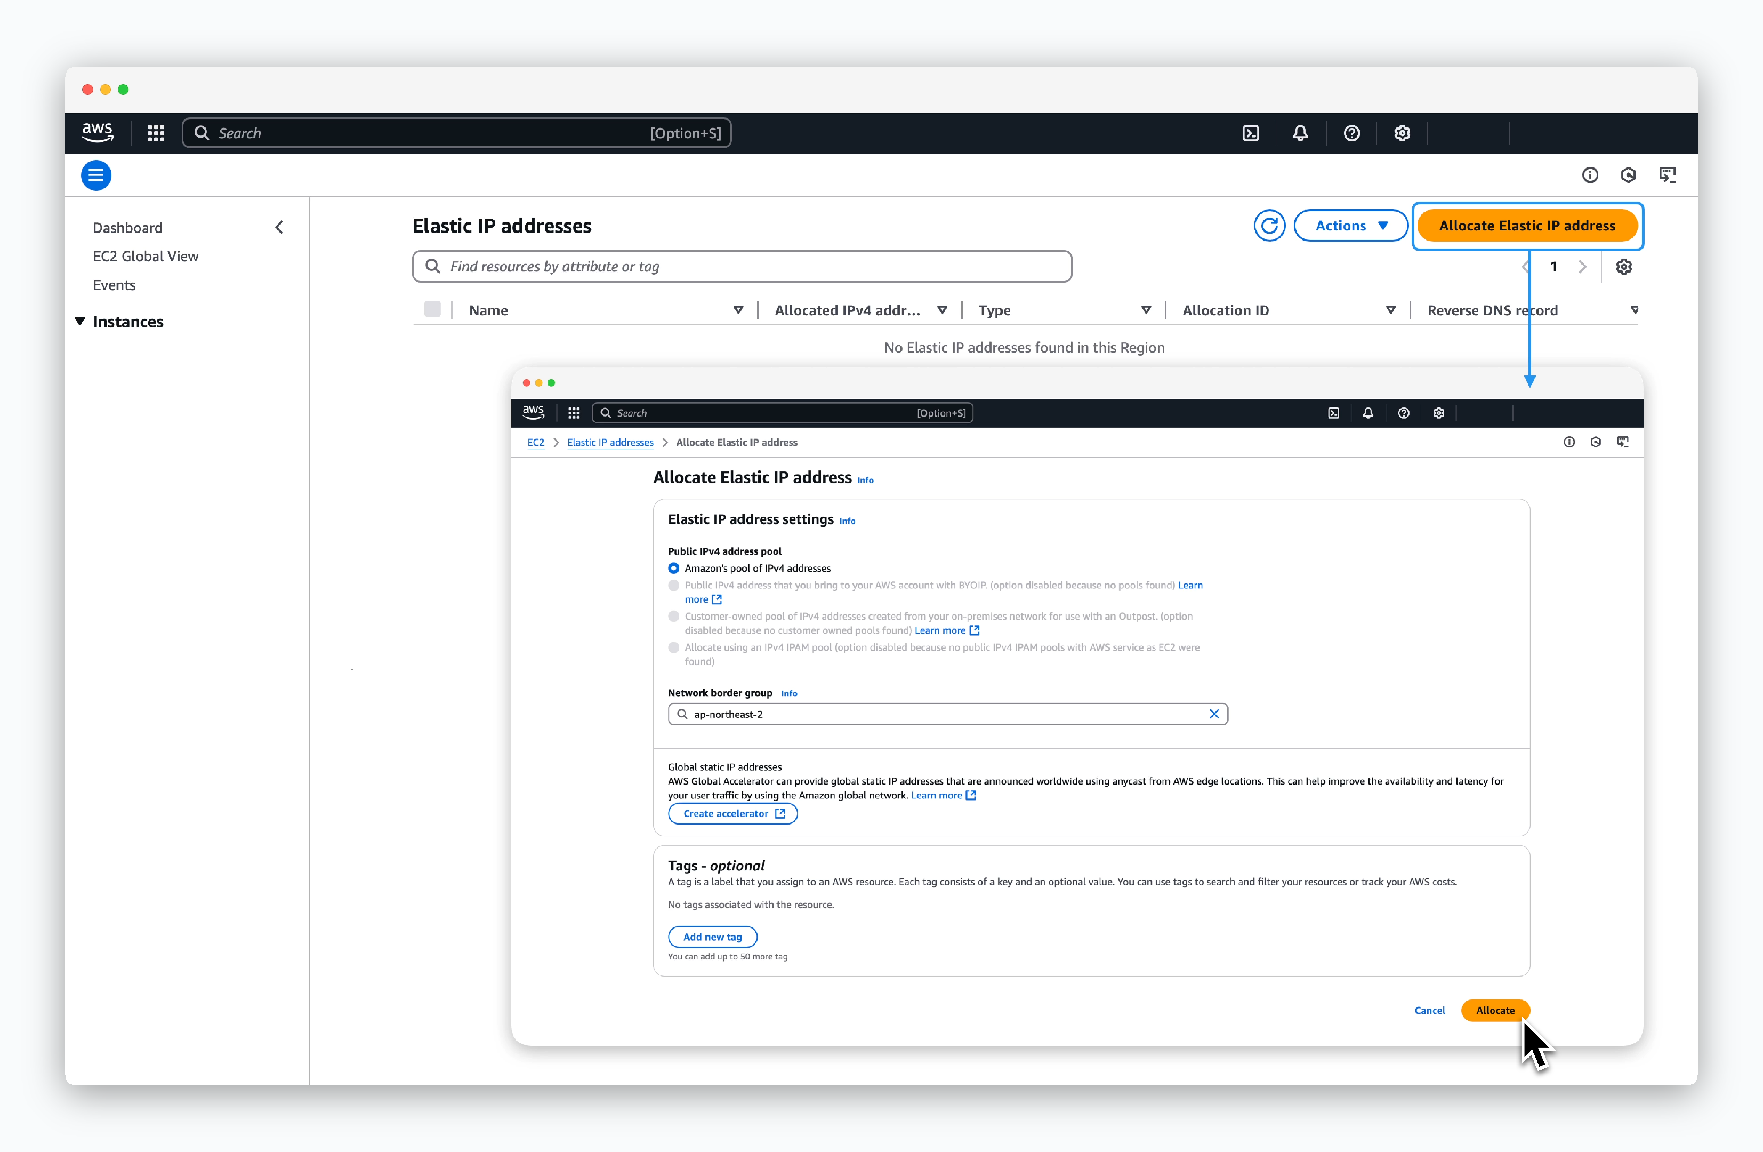
Task: Select the Customer-owned pool radio option
Action: tap(673, 617)
